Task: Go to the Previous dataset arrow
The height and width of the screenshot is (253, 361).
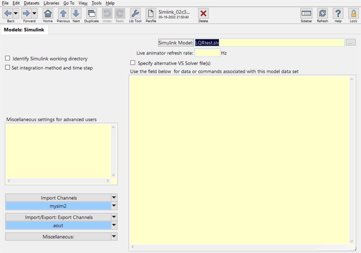Action: 63,13
